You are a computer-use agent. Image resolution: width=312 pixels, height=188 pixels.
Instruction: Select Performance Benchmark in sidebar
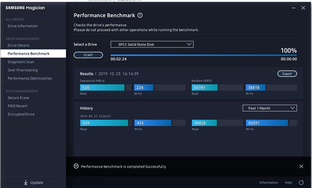pyautogui.click(x=33, y=54)
